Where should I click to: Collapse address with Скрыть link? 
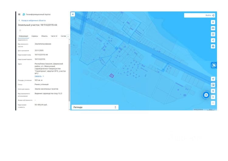pyautogui.click(x=38, y=76)
